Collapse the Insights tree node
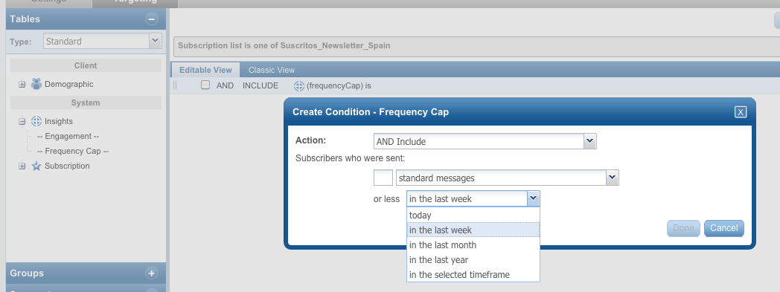 [x=22, y=121]
